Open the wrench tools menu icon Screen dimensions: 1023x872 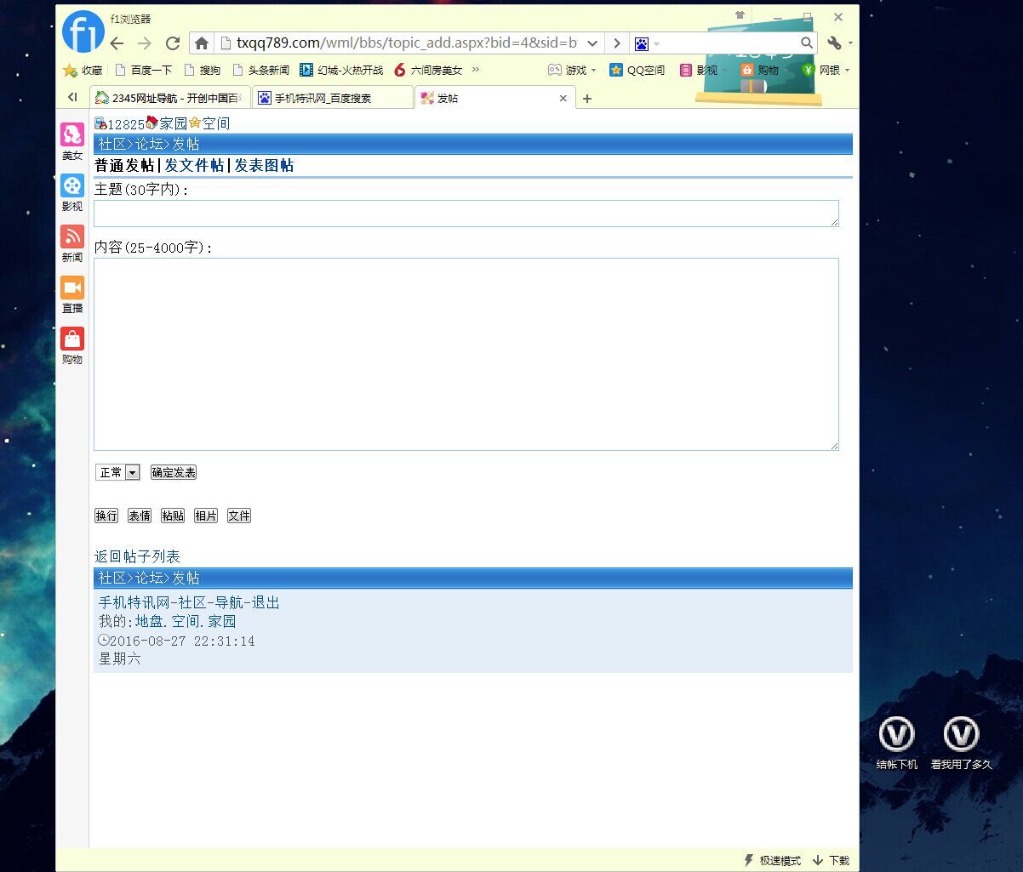834,43
